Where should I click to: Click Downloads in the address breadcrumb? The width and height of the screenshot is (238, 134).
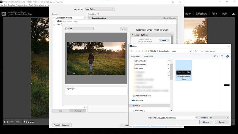click(x=164, y=51)
